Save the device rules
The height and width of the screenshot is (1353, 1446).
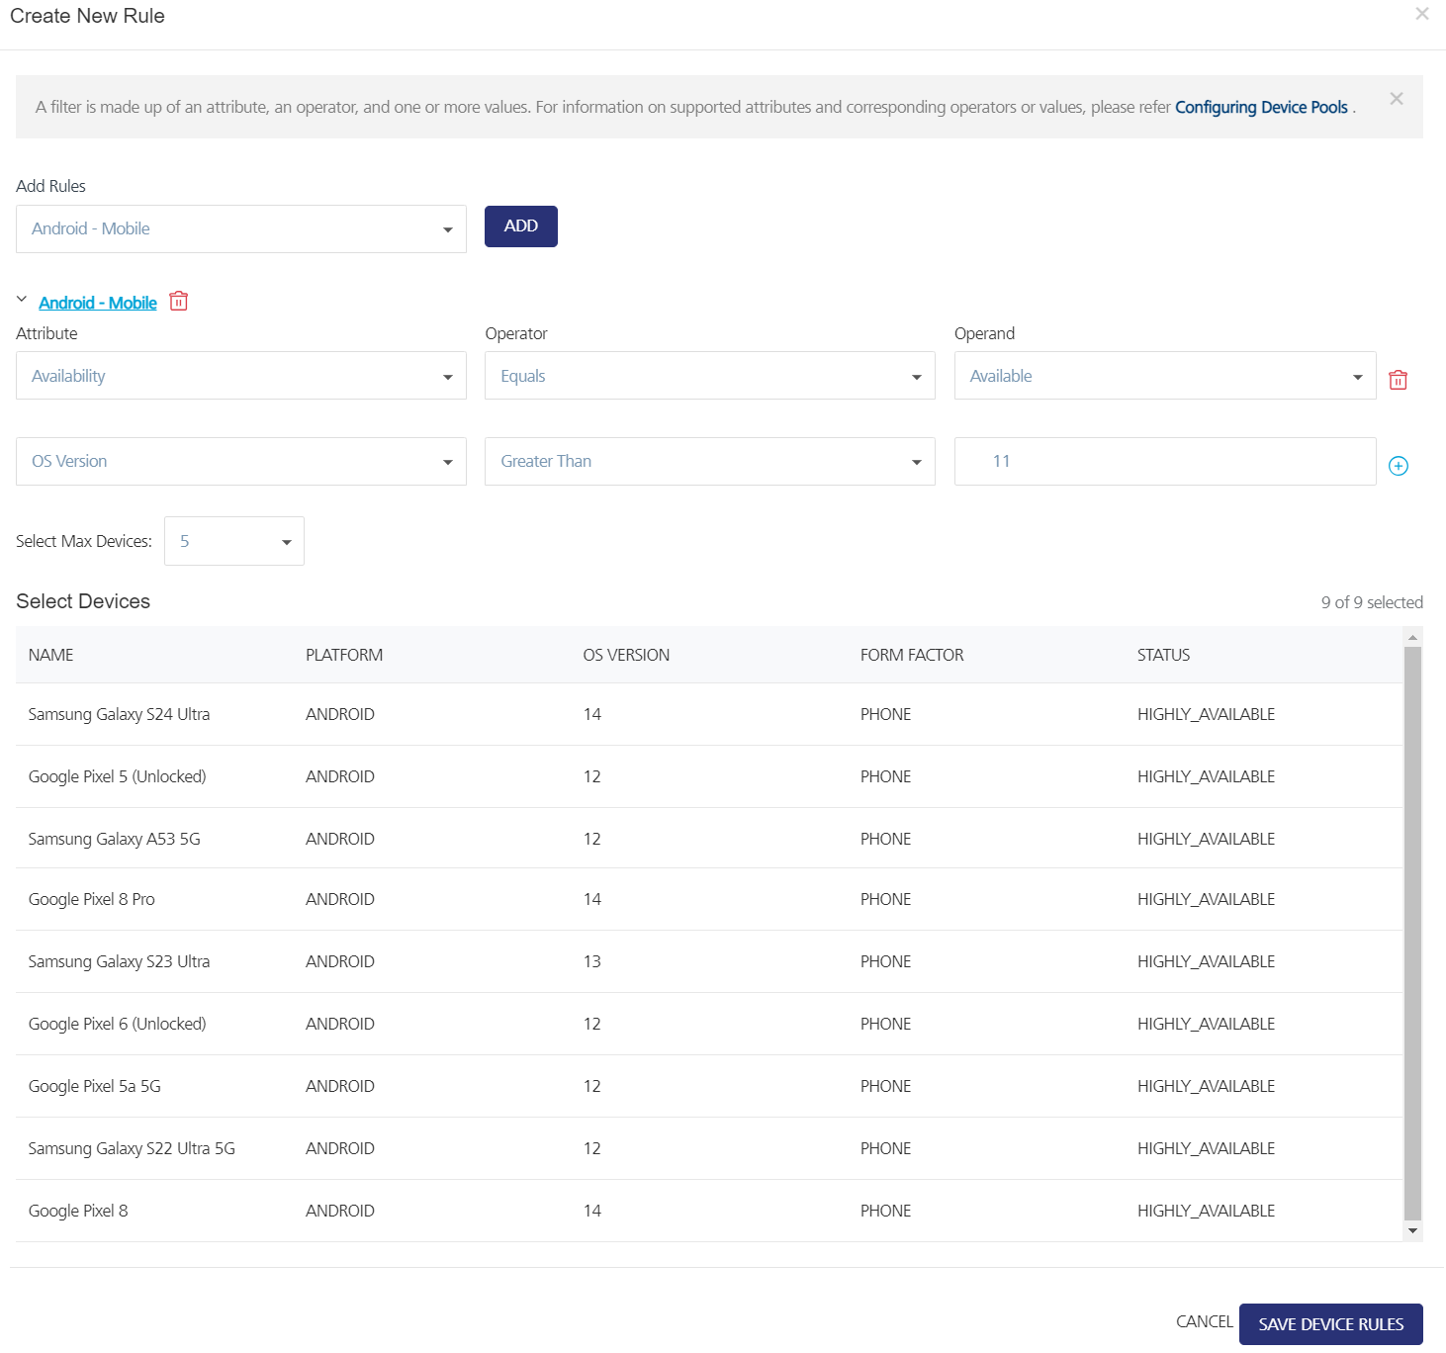pyautogui.click(x=1330, y=1324)
